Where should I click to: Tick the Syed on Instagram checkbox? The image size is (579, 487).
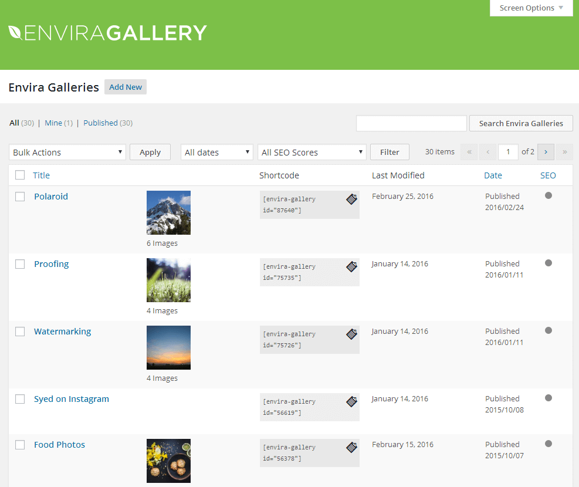click(20, 399)
